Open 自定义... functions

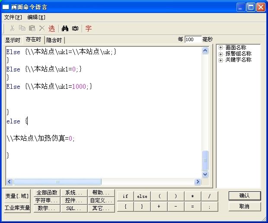coord(101,200)
